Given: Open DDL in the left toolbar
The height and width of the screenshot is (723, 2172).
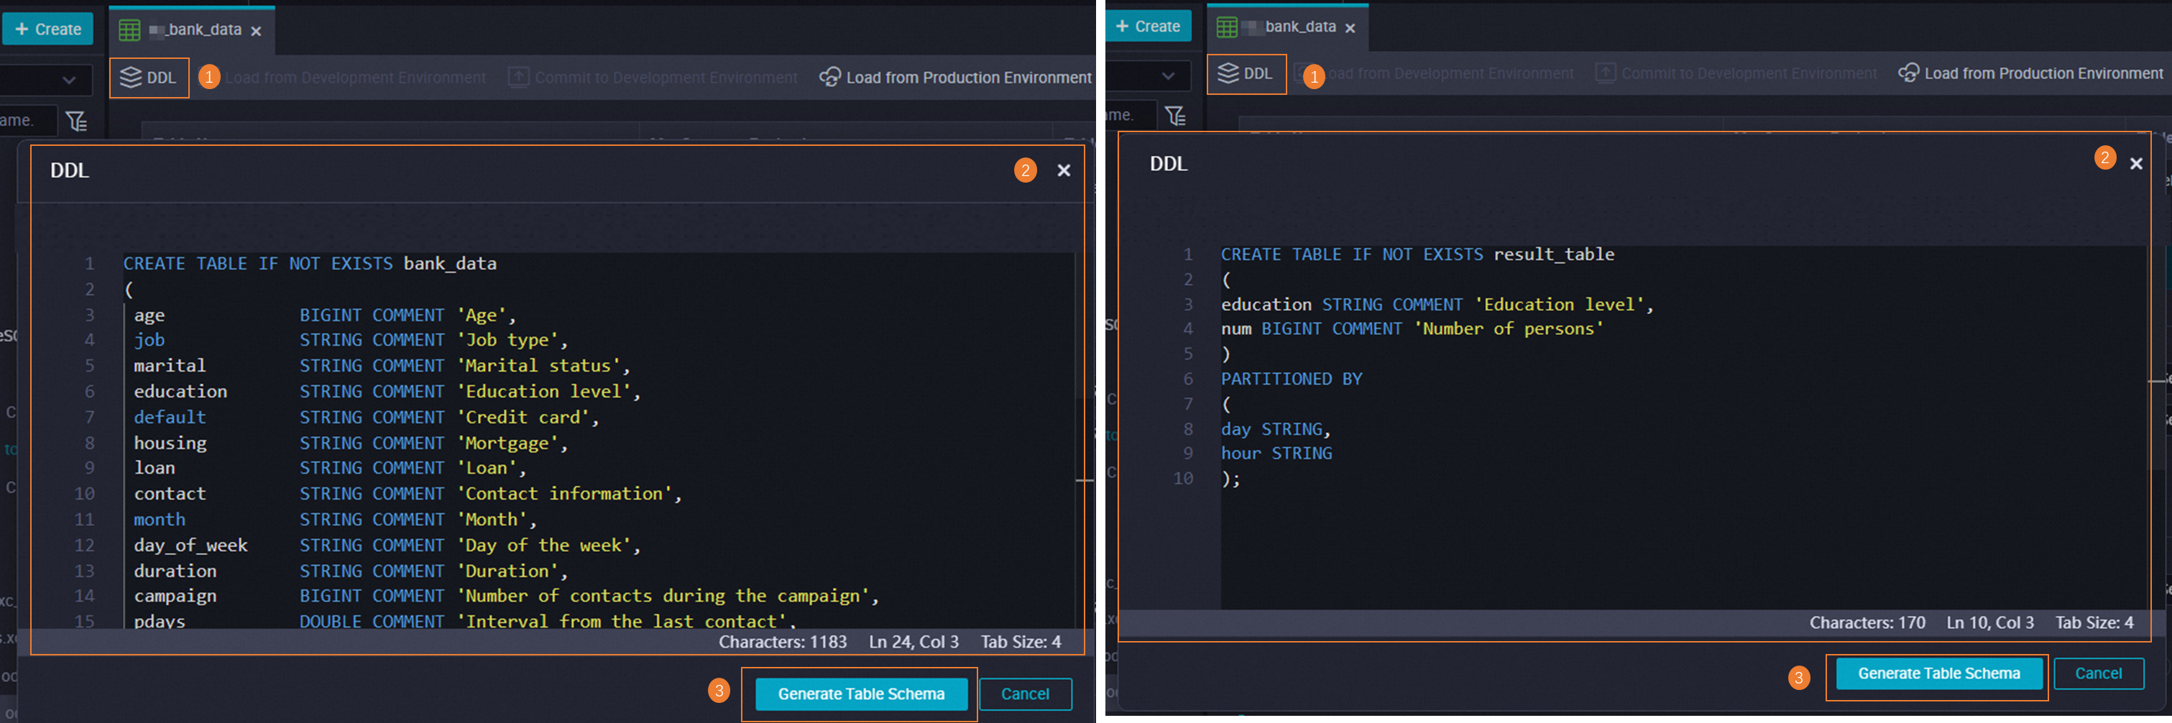Looking at the screenshot, I should 149,78.
